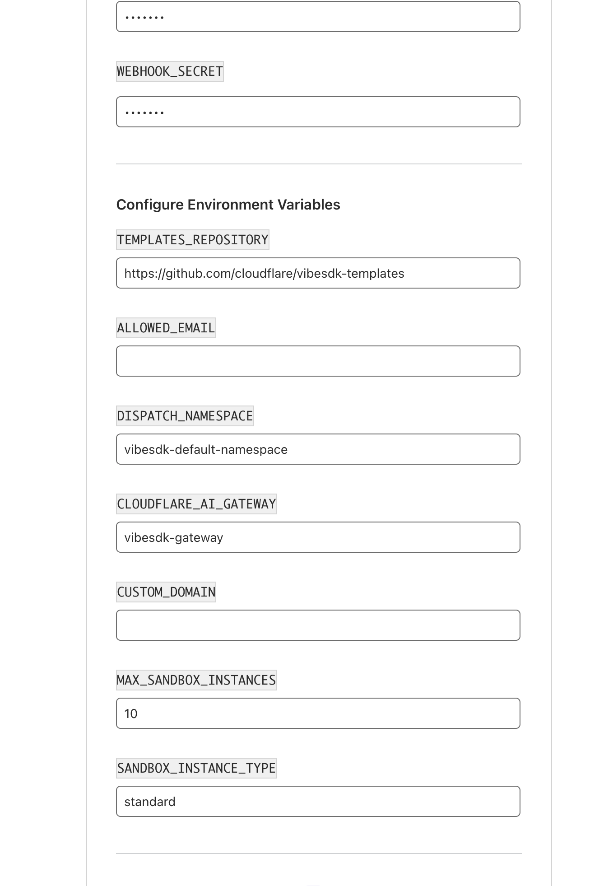The width and height of the screenshot is (613, 886).
Task: Click the Configure Environment Variables heading
Action: 228,205
